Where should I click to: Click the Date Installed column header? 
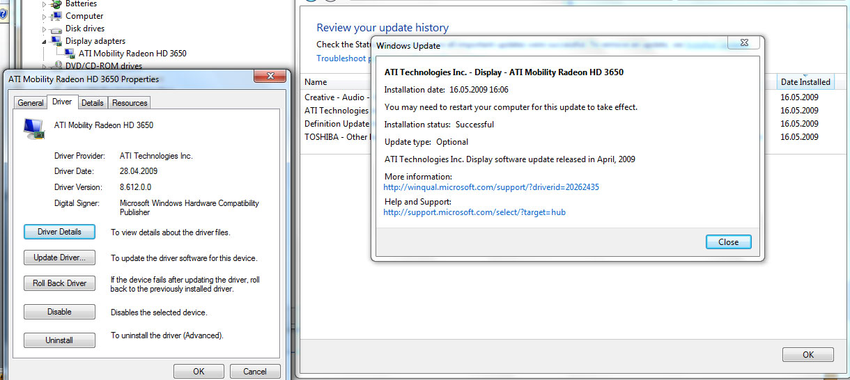[x=805, y=82]
